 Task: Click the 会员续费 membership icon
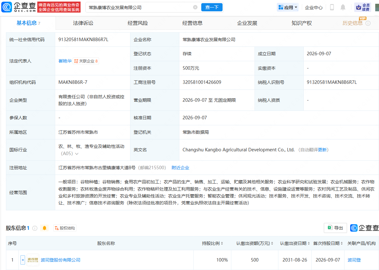click(x=363, y=7)
